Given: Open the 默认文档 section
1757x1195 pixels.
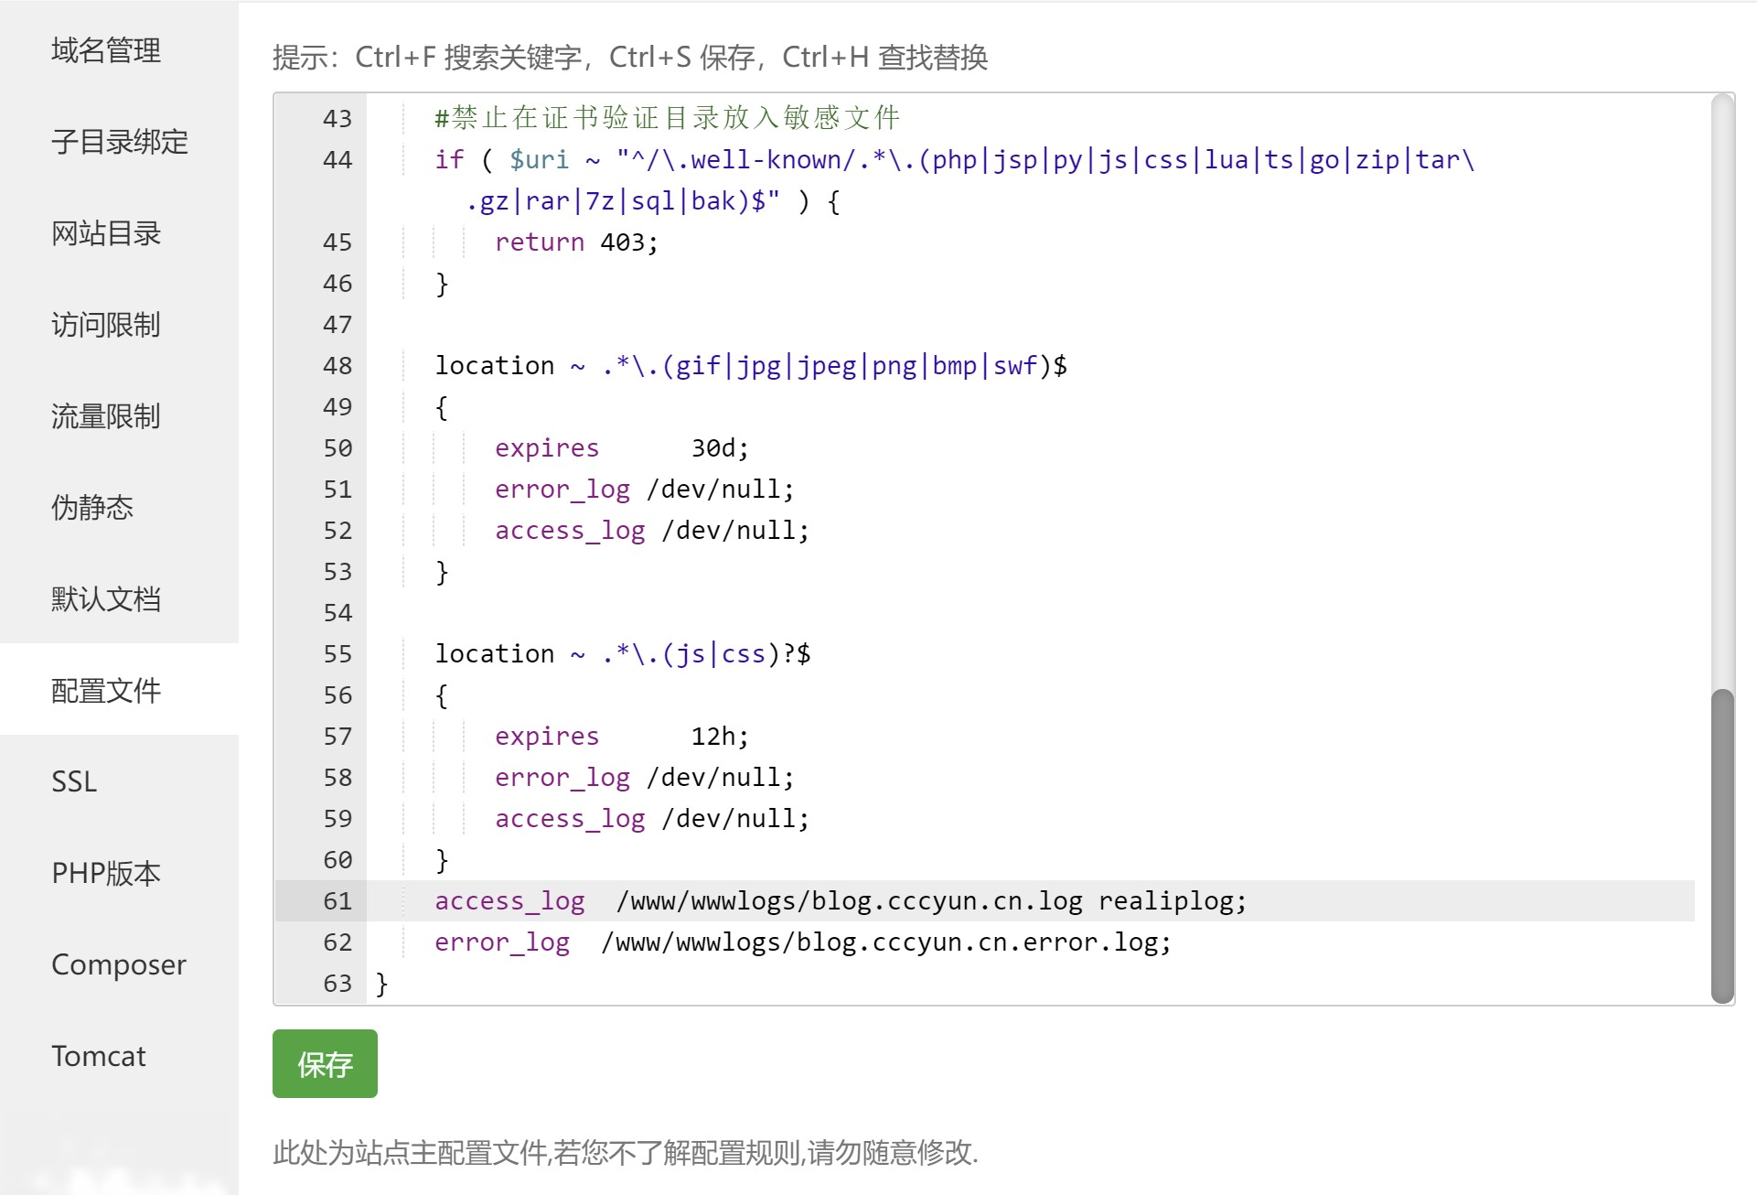Looking at the screenshot, I should 108,599.
